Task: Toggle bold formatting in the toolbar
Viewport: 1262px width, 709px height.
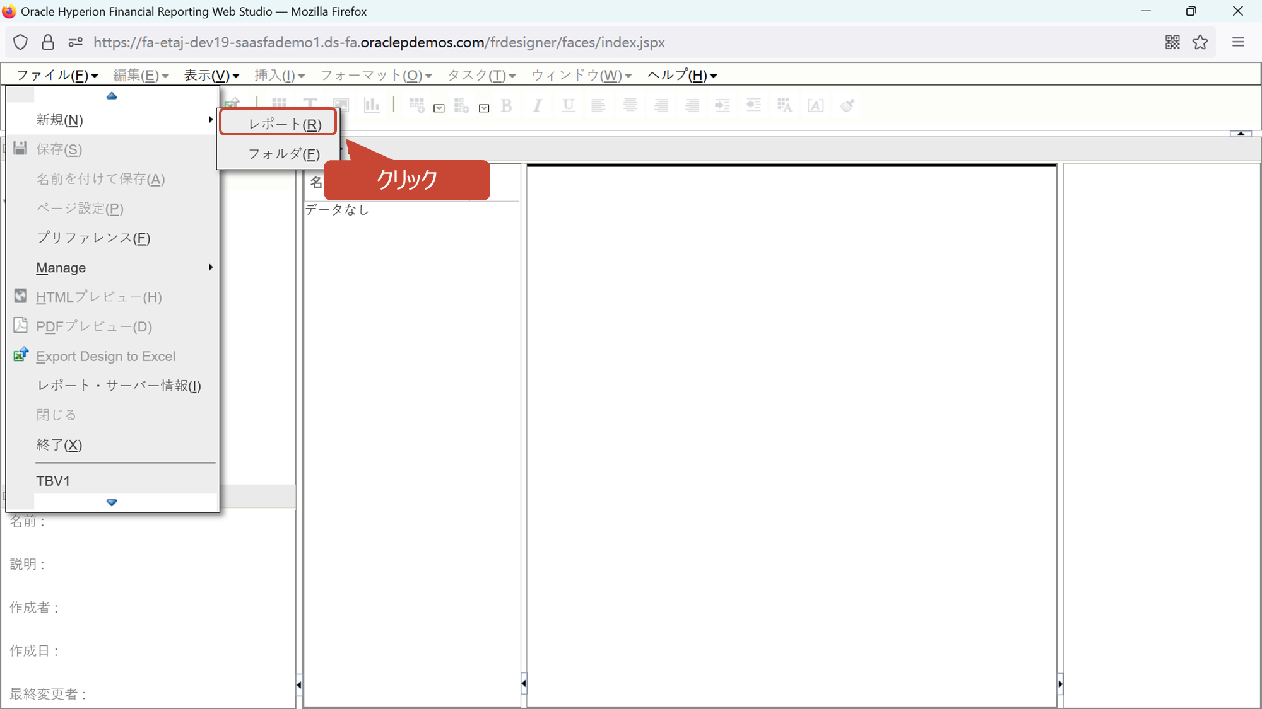Action: click(x=506, y=105)
